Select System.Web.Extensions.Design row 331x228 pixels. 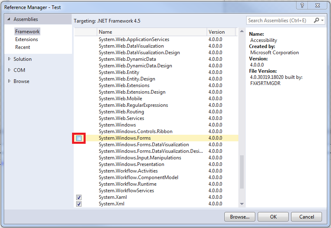156,92
